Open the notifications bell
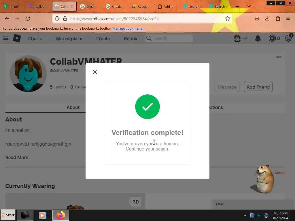 coord(258,38)
